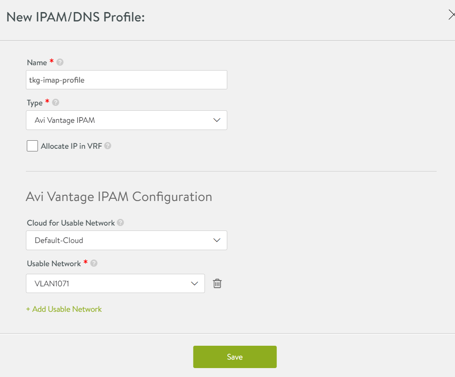Click the chevron arrow in the VLAN1071 field

click(x=195, y=284)
